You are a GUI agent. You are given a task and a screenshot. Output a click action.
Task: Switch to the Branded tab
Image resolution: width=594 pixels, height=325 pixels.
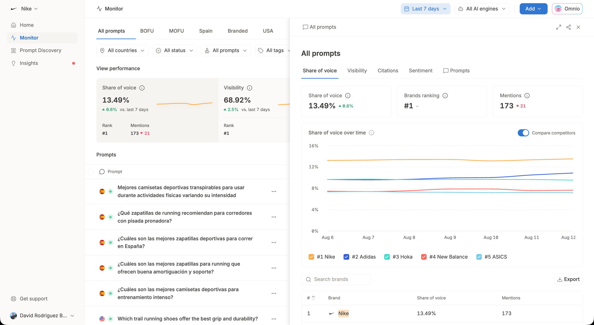click(x=238, y=31)
